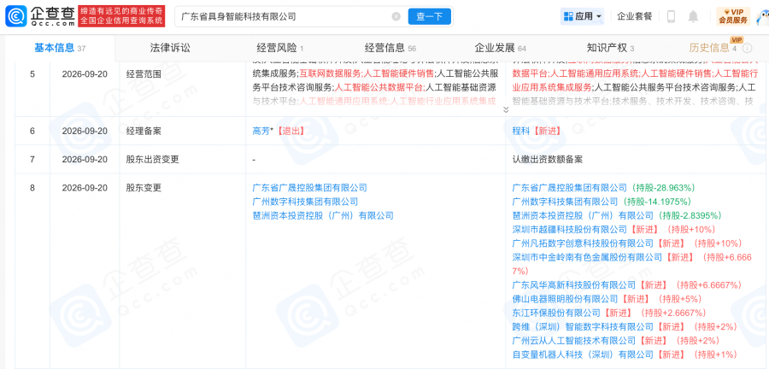The height and width of the screenshot is (369, 769).
Task: Expand the 经营范围 row with the double chevron
Action: click(x=506, y=110)
